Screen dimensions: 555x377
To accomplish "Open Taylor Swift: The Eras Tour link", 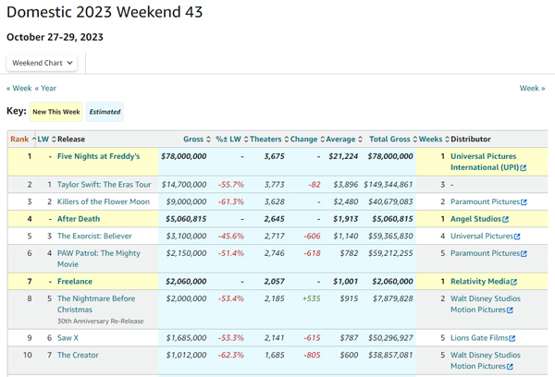I will pyautogui.click(x=104, y=185).
